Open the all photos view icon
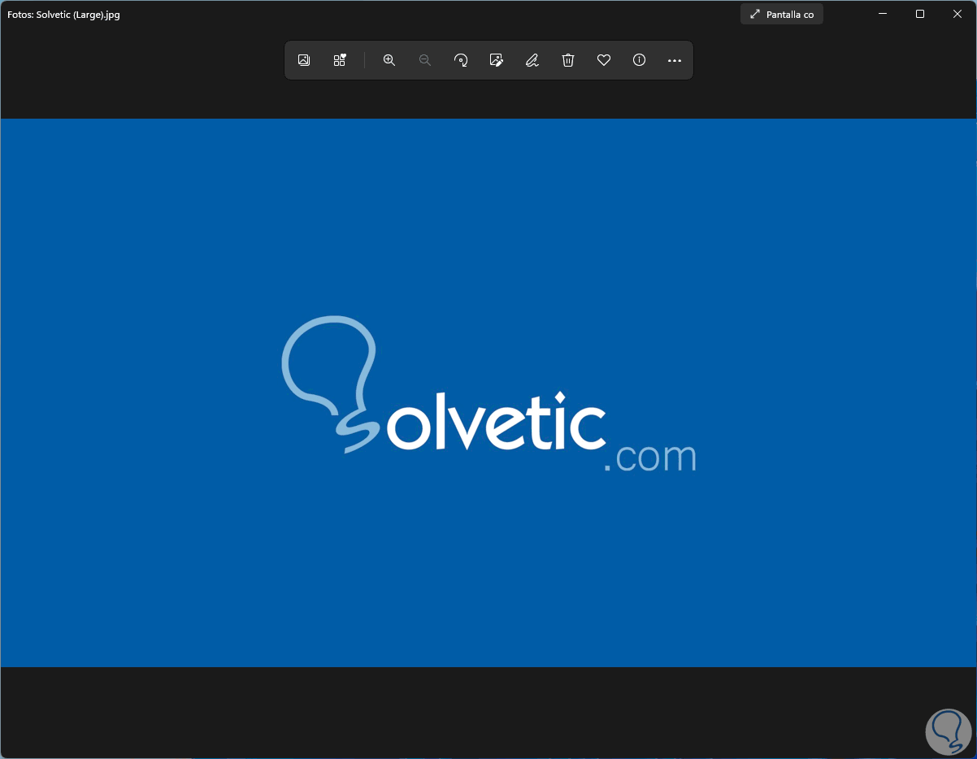 304,60
